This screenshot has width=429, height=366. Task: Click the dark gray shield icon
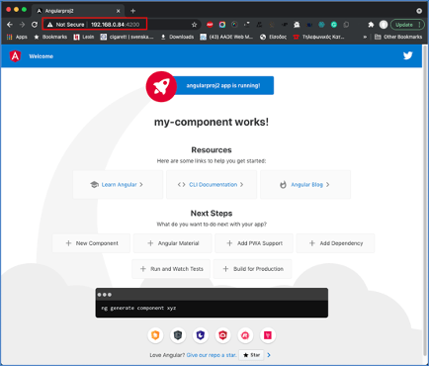(178, 335)
